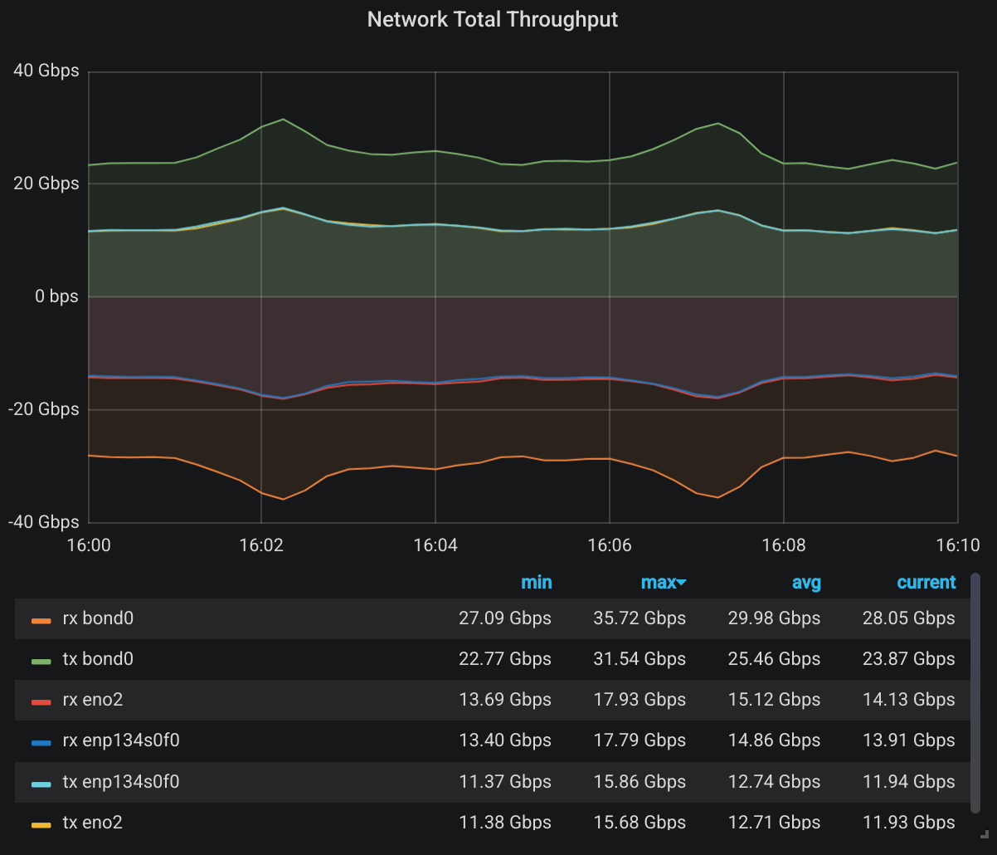Click the rx enp134s0f0 current value 13.91 Gbps

pyautogui.click(x=908, y=740)
